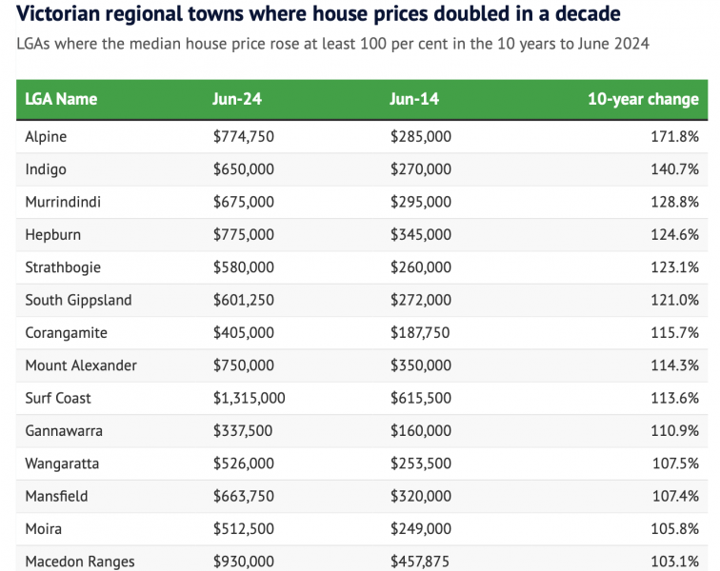
Task: Select the Mount Alexander row name
Action: (81, 365)
